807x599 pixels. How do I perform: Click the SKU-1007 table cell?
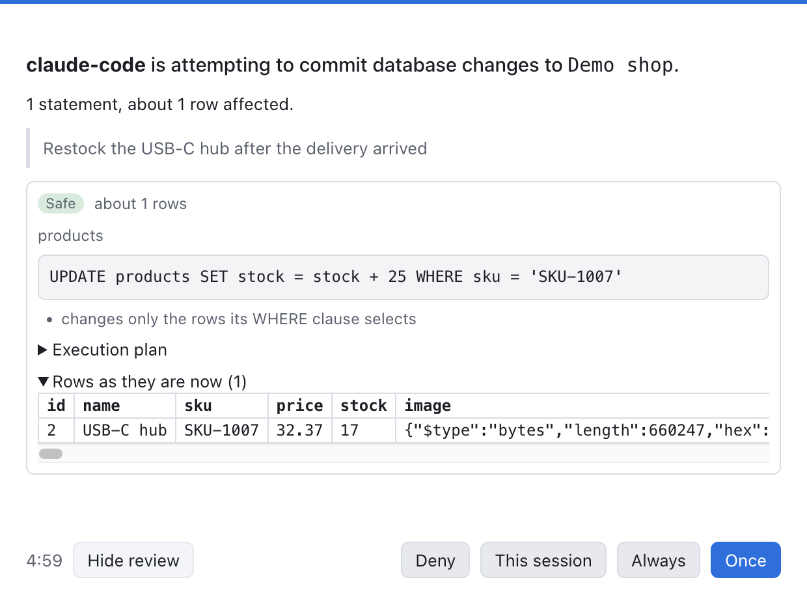[222, 430]
